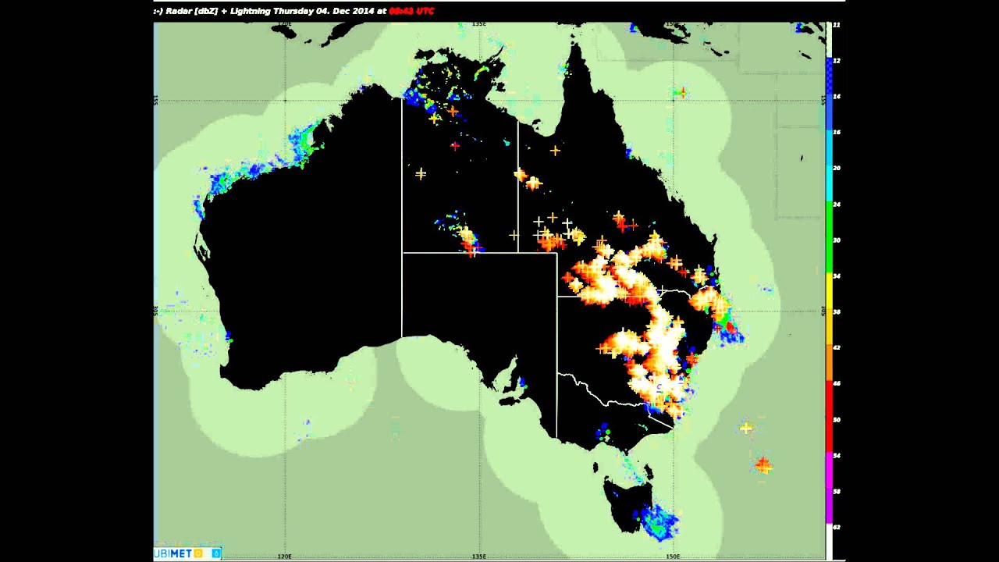Image resolution: width=999 pixels, height=562 pixels.
Task: Click the UBIMET logo text
Action: pyautogui.click(x=172, y=553)
